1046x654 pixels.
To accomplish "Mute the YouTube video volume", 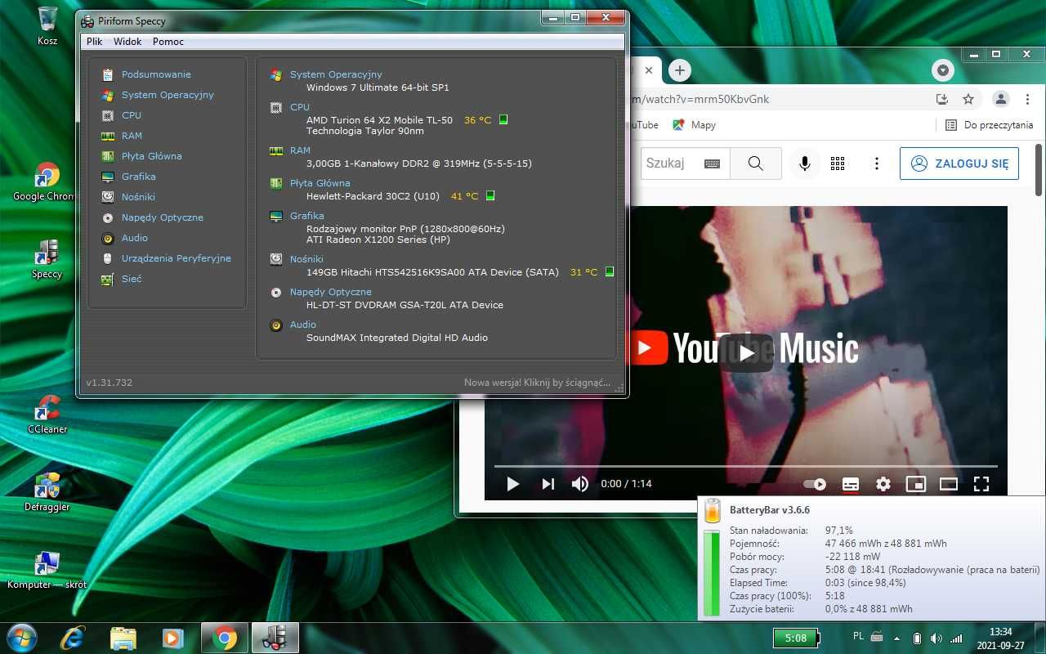I will pos(580,484).
